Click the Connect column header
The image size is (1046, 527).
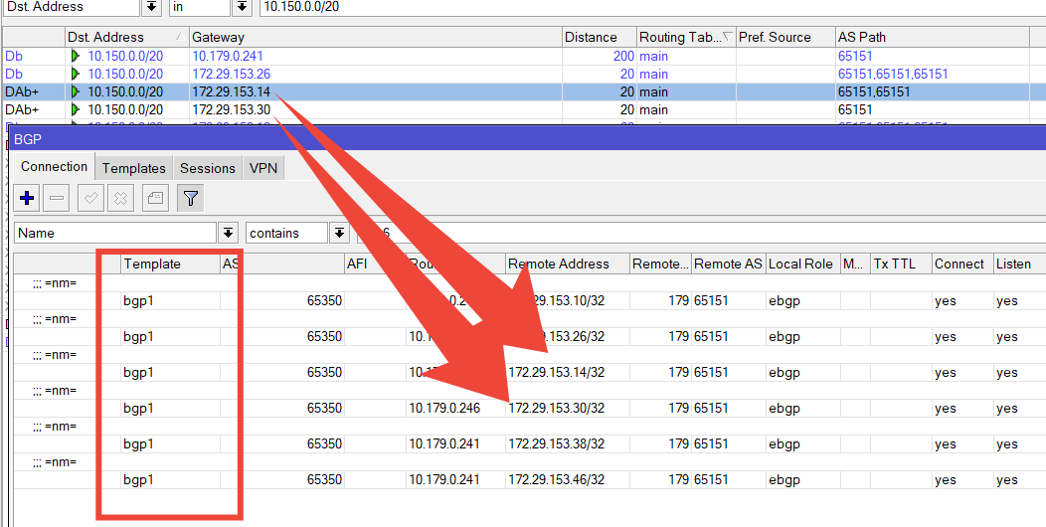[x=962, y=263]
